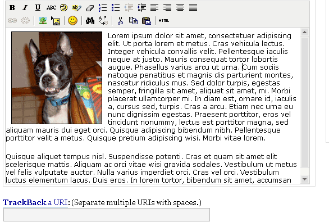Viewport: 329px width, 222px height.
Task: Paste from the clipboard icon
Action: pos(147,21)
